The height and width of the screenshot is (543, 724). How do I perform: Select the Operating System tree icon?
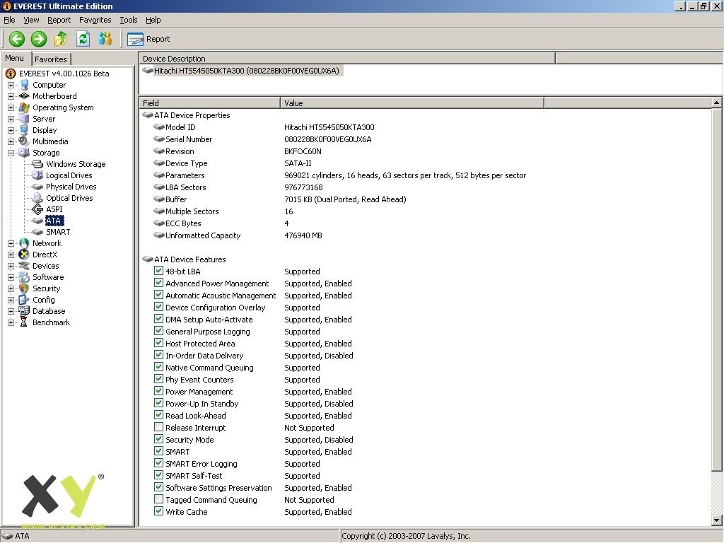coord(24,107)
